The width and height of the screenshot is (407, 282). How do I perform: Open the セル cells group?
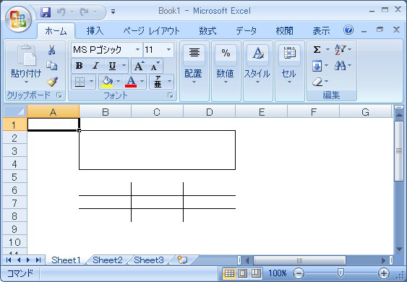pyautogui.click(x=289, y=71)
